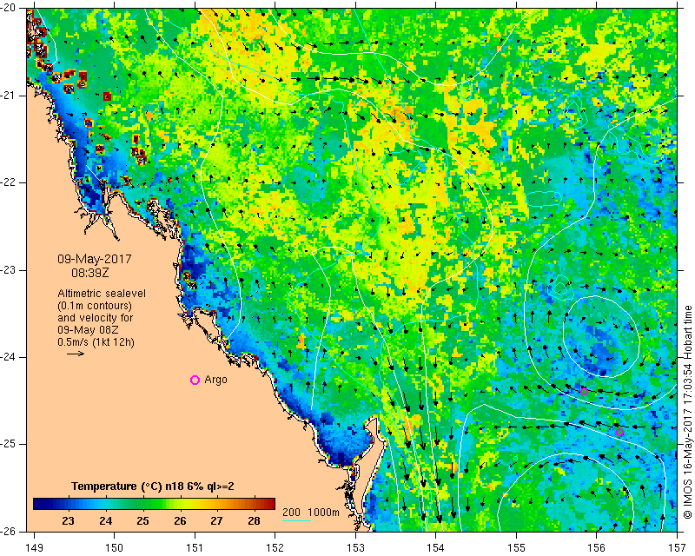The width and height of the screenshot is (695, 556).
Task: Click the 150 longitude axis label
Action: tap(115, 548)
